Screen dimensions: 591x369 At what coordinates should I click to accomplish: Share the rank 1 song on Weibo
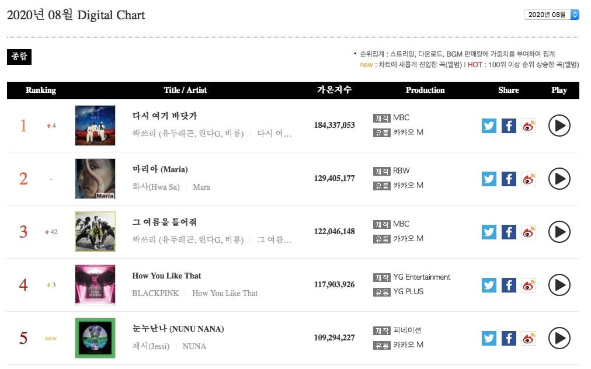(529, 126)
